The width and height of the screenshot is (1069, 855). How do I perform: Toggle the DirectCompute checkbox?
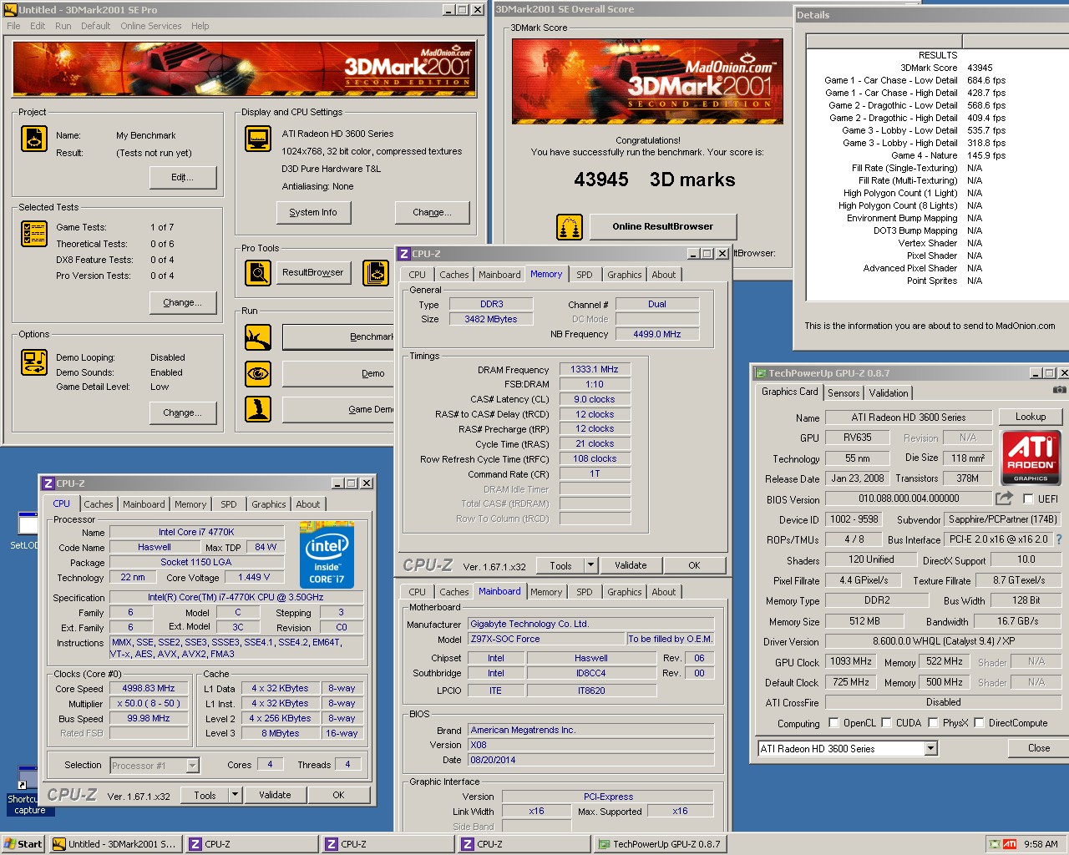979,723
